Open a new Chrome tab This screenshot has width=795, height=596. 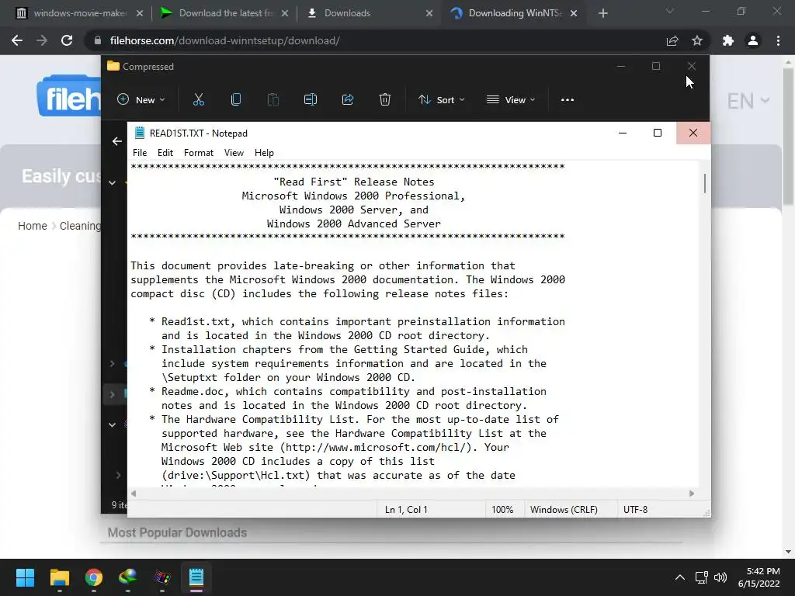602,13
